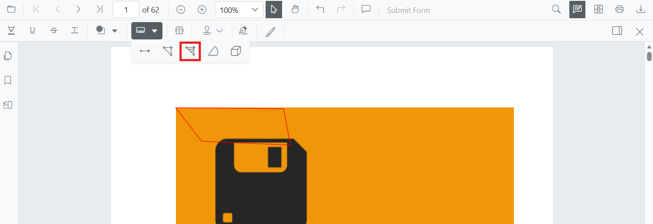This screenshot has width=653, height=224.
Task: Apply the highlight text annotation tool
Action: point(11,30)
